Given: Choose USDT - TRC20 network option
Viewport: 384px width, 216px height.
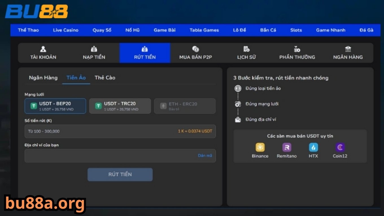Looking at the screenshot, I should point(120,106).
